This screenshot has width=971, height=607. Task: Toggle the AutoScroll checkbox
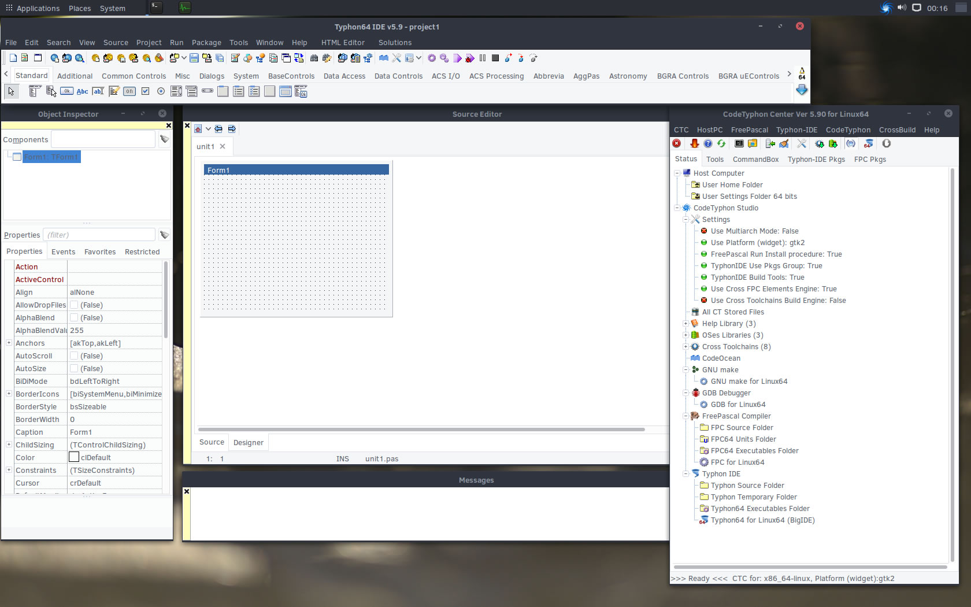(x=74, y=356)
